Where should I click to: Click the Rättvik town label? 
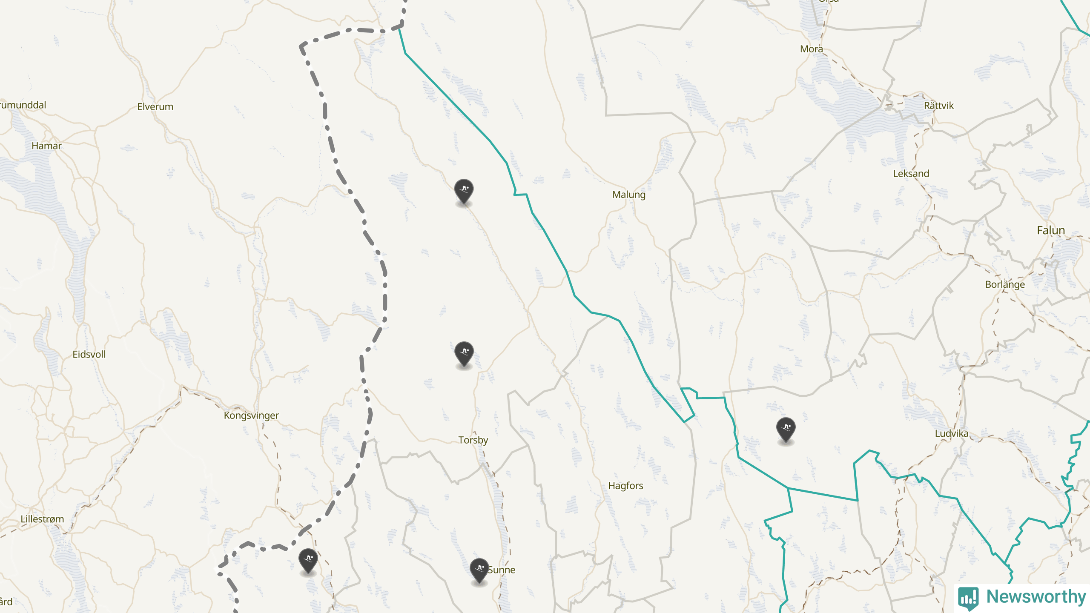coord(939,106)
